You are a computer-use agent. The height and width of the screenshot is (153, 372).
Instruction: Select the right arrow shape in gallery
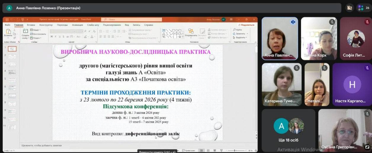[174, 33]
